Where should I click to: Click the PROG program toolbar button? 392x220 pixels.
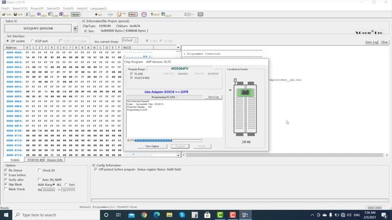pyautogui.click(x=133, y=15)
